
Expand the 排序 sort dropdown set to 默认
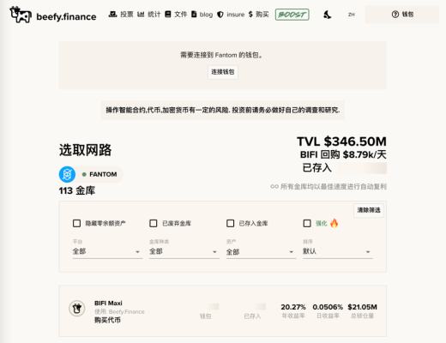(x=338, y=251)
